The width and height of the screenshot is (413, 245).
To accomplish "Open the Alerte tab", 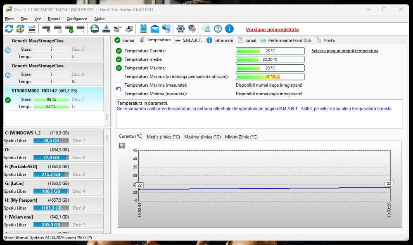I will point(325,40).
